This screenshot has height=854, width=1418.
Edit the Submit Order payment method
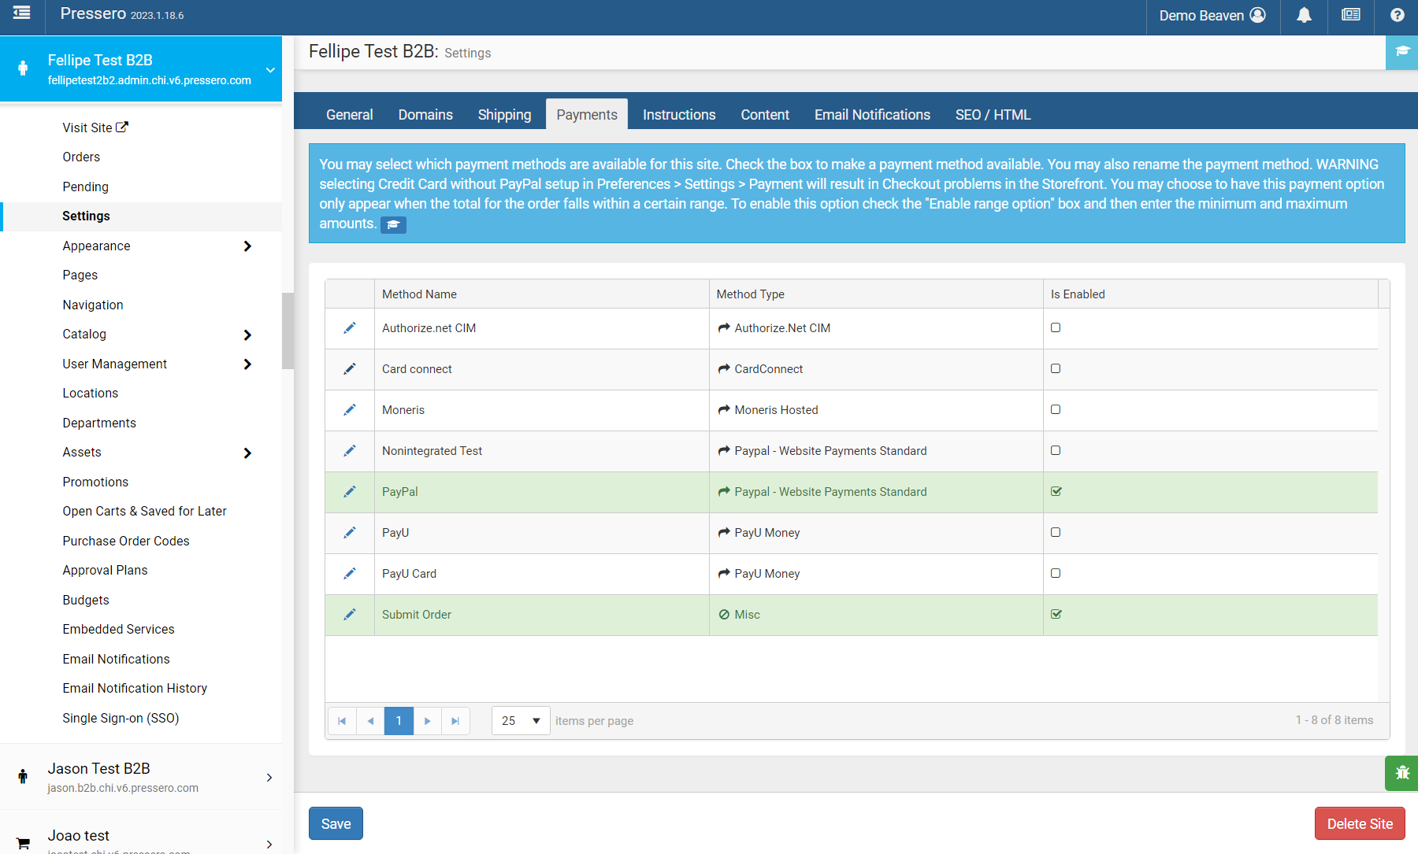coord(350,615)
